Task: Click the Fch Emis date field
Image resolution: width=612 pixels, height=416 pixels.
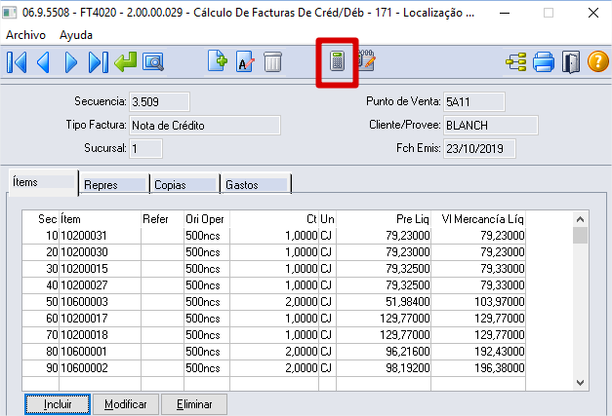Action: [x=479, y=149]
